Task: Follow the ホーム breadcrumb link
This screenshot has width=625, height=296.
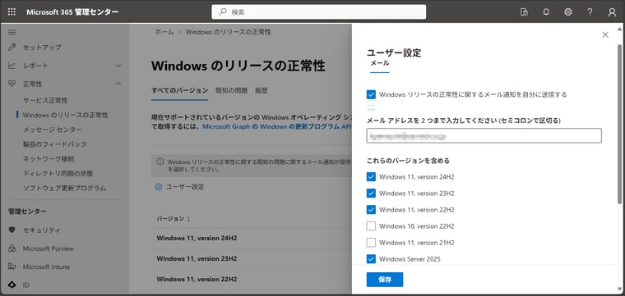Action: click(x=164, y=32)
